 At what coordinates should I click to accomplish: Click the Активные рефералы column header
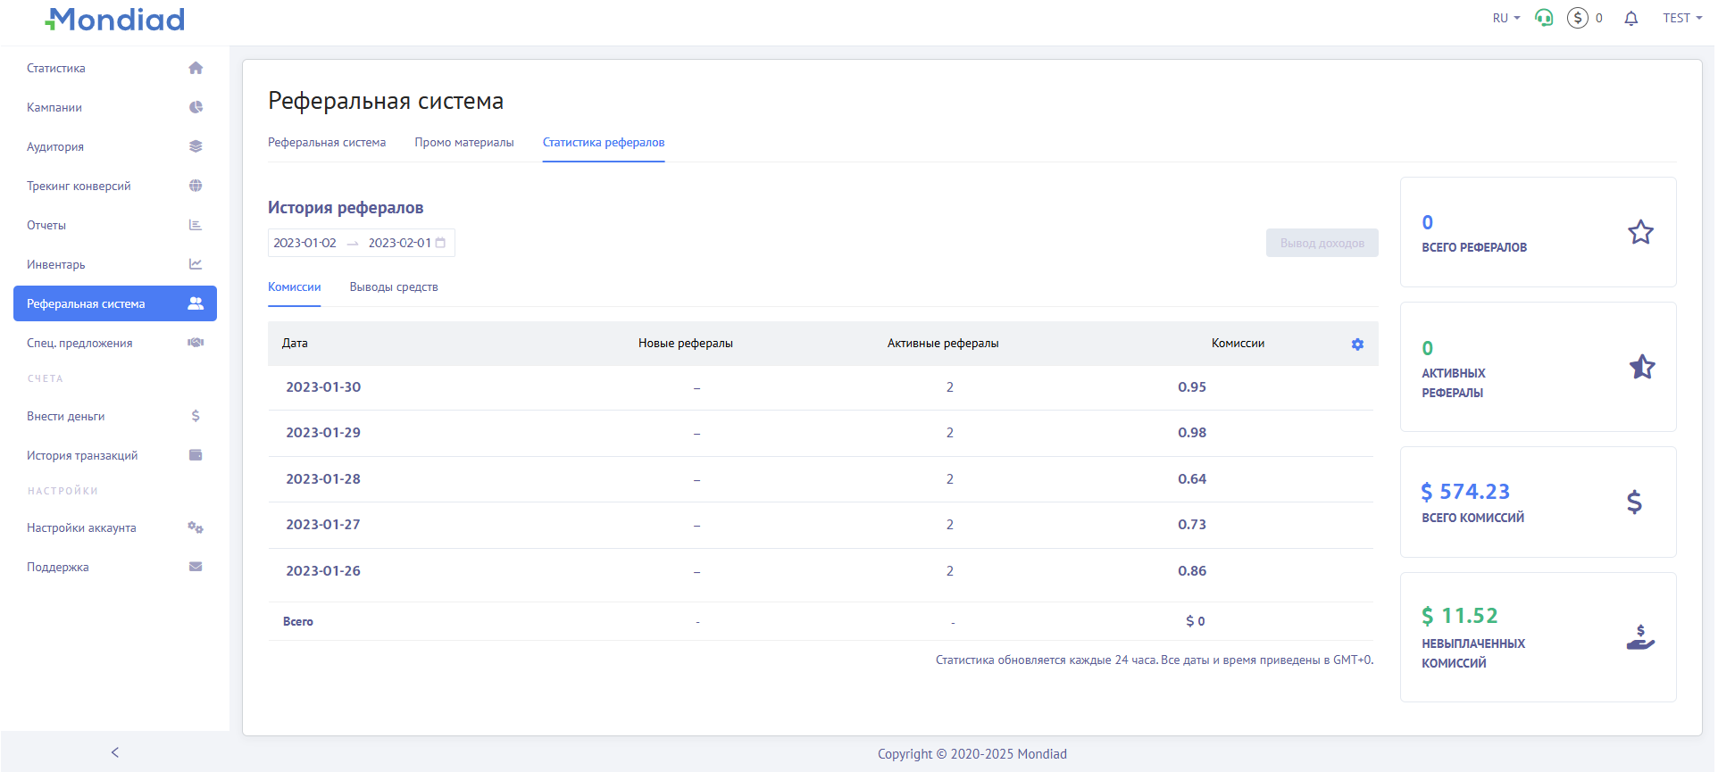coord(943,344)
